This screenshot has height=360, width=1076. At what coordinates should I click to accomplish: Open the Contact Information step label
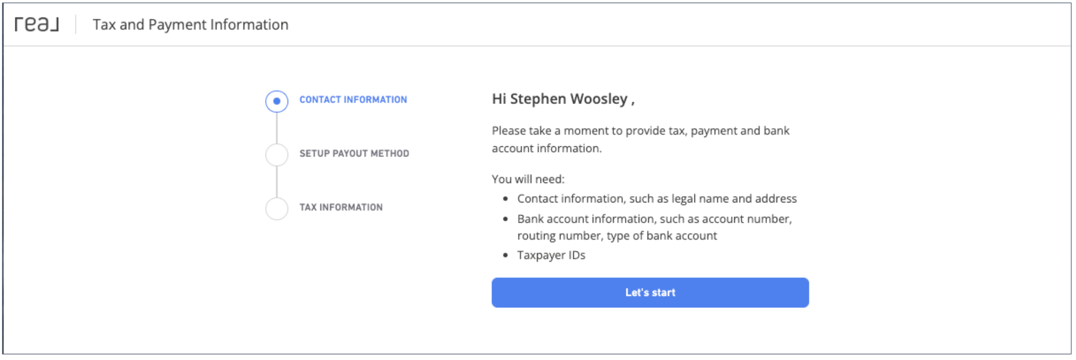(x=353, y=99)
